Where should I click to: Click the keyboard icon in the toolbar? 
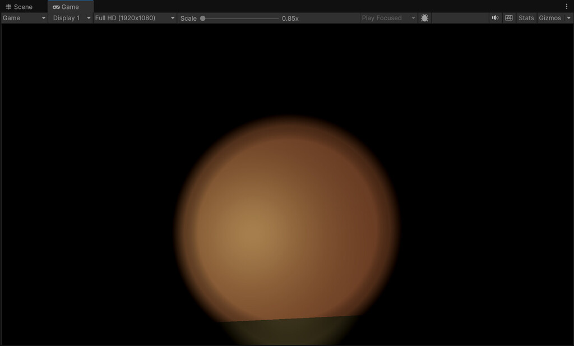tap(508, 17)
